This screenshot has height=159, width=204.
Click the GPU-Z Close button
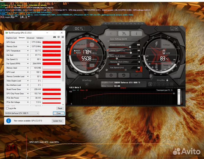pyautogui.click(x=58, y=113)
